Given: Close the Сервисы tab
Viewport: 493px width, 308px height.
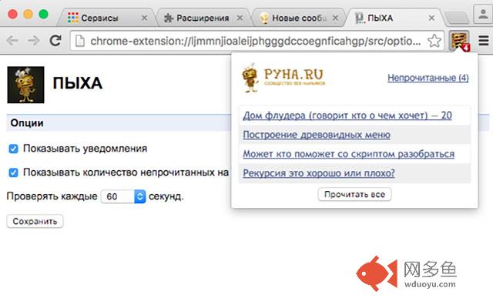Looking at the screenshot, I should tap(144, 18).
